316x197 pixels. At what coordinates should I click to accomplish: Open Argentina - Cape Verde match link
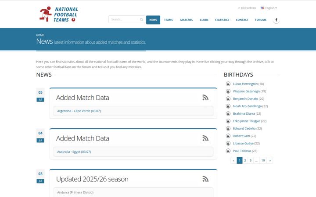point(79,111)
